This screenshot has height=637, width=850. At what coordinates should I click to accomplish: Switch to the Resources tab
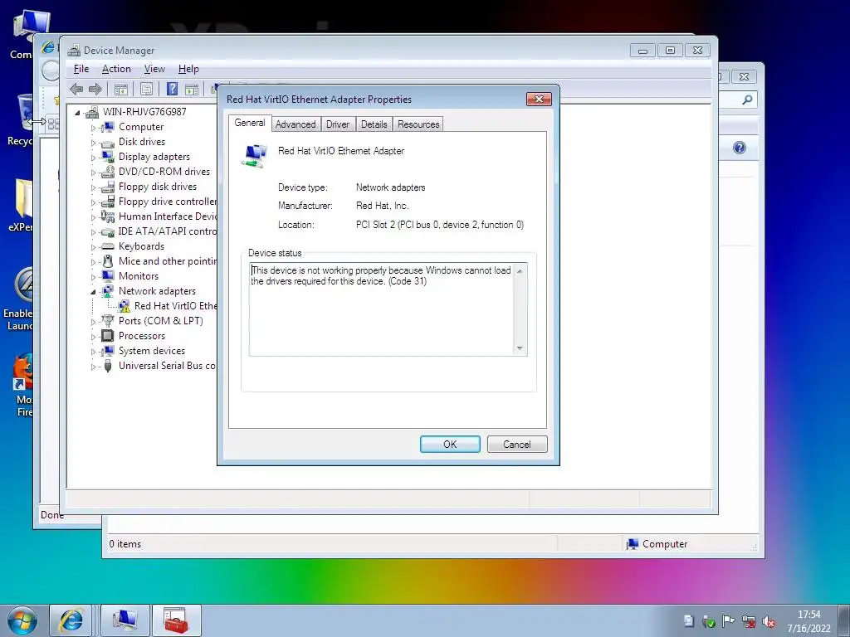pos(418,124)
